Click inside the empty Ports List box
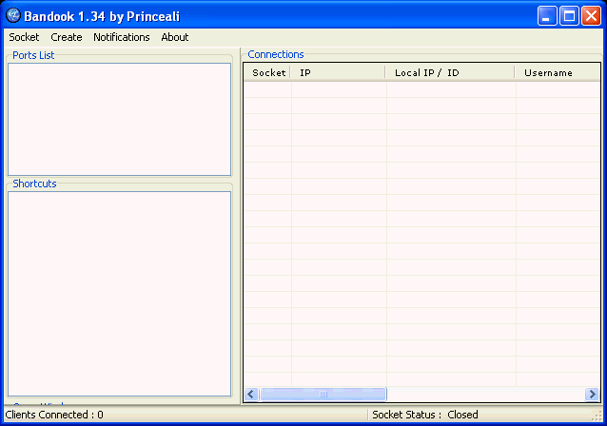Image resolution: width=607 pixels, height=426 pixels. pyautogui.click(x=119, y=119)
